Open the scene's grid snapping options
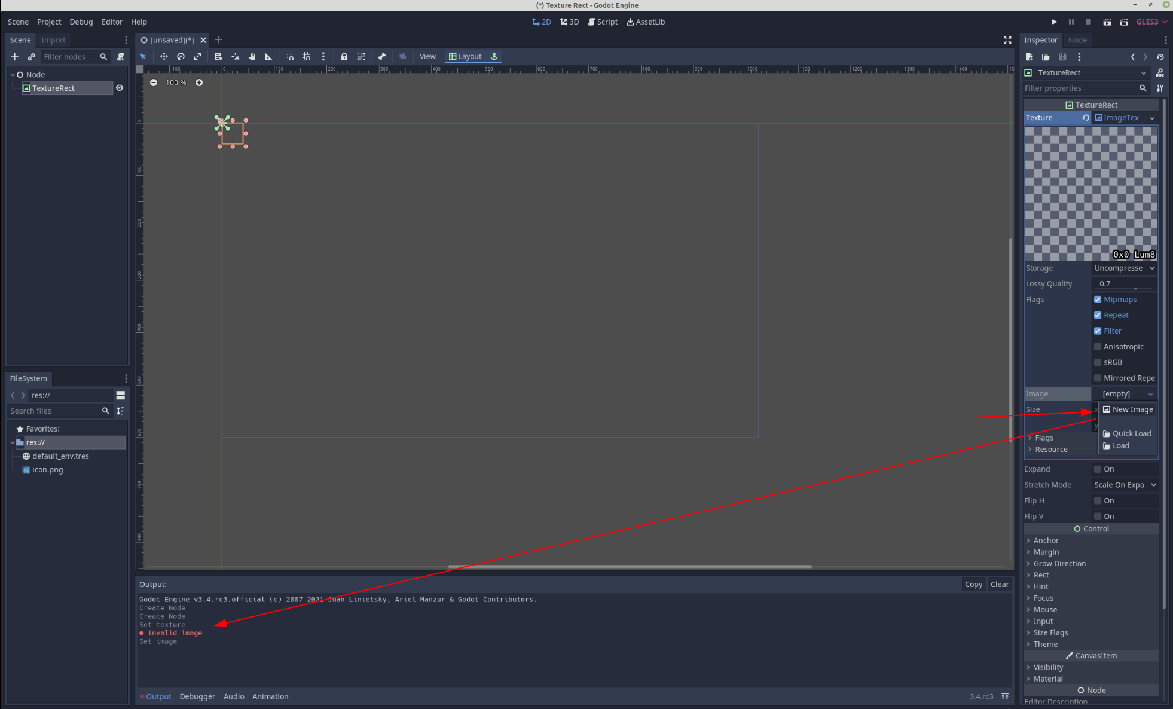 coord(323,56)
